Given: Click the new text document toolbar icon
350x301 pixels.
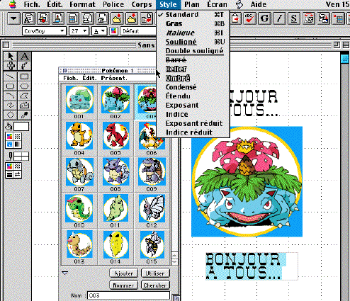Looking at the screenshot, I should (x=28, y=18).
